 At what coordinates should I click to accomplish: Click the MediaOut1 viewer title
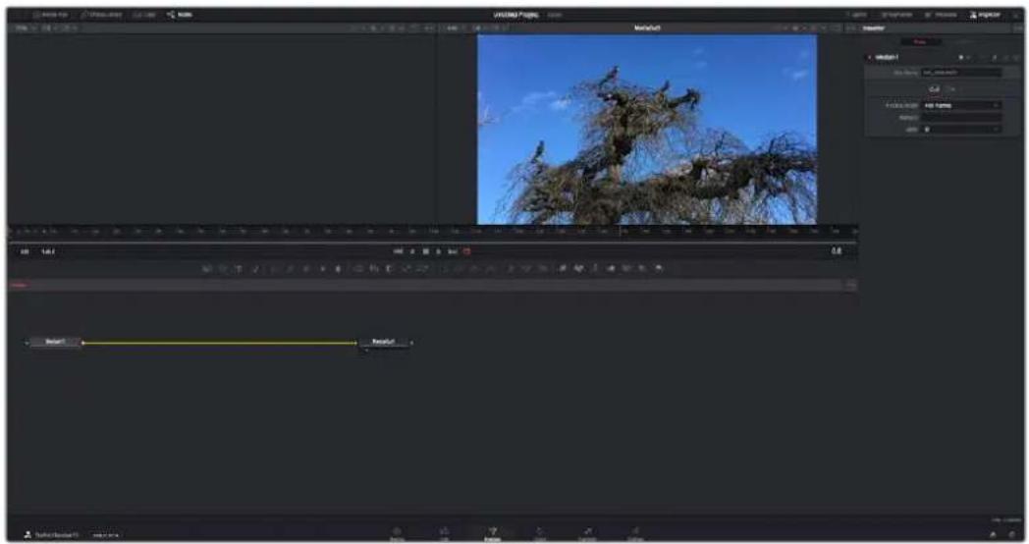point(647,28)
